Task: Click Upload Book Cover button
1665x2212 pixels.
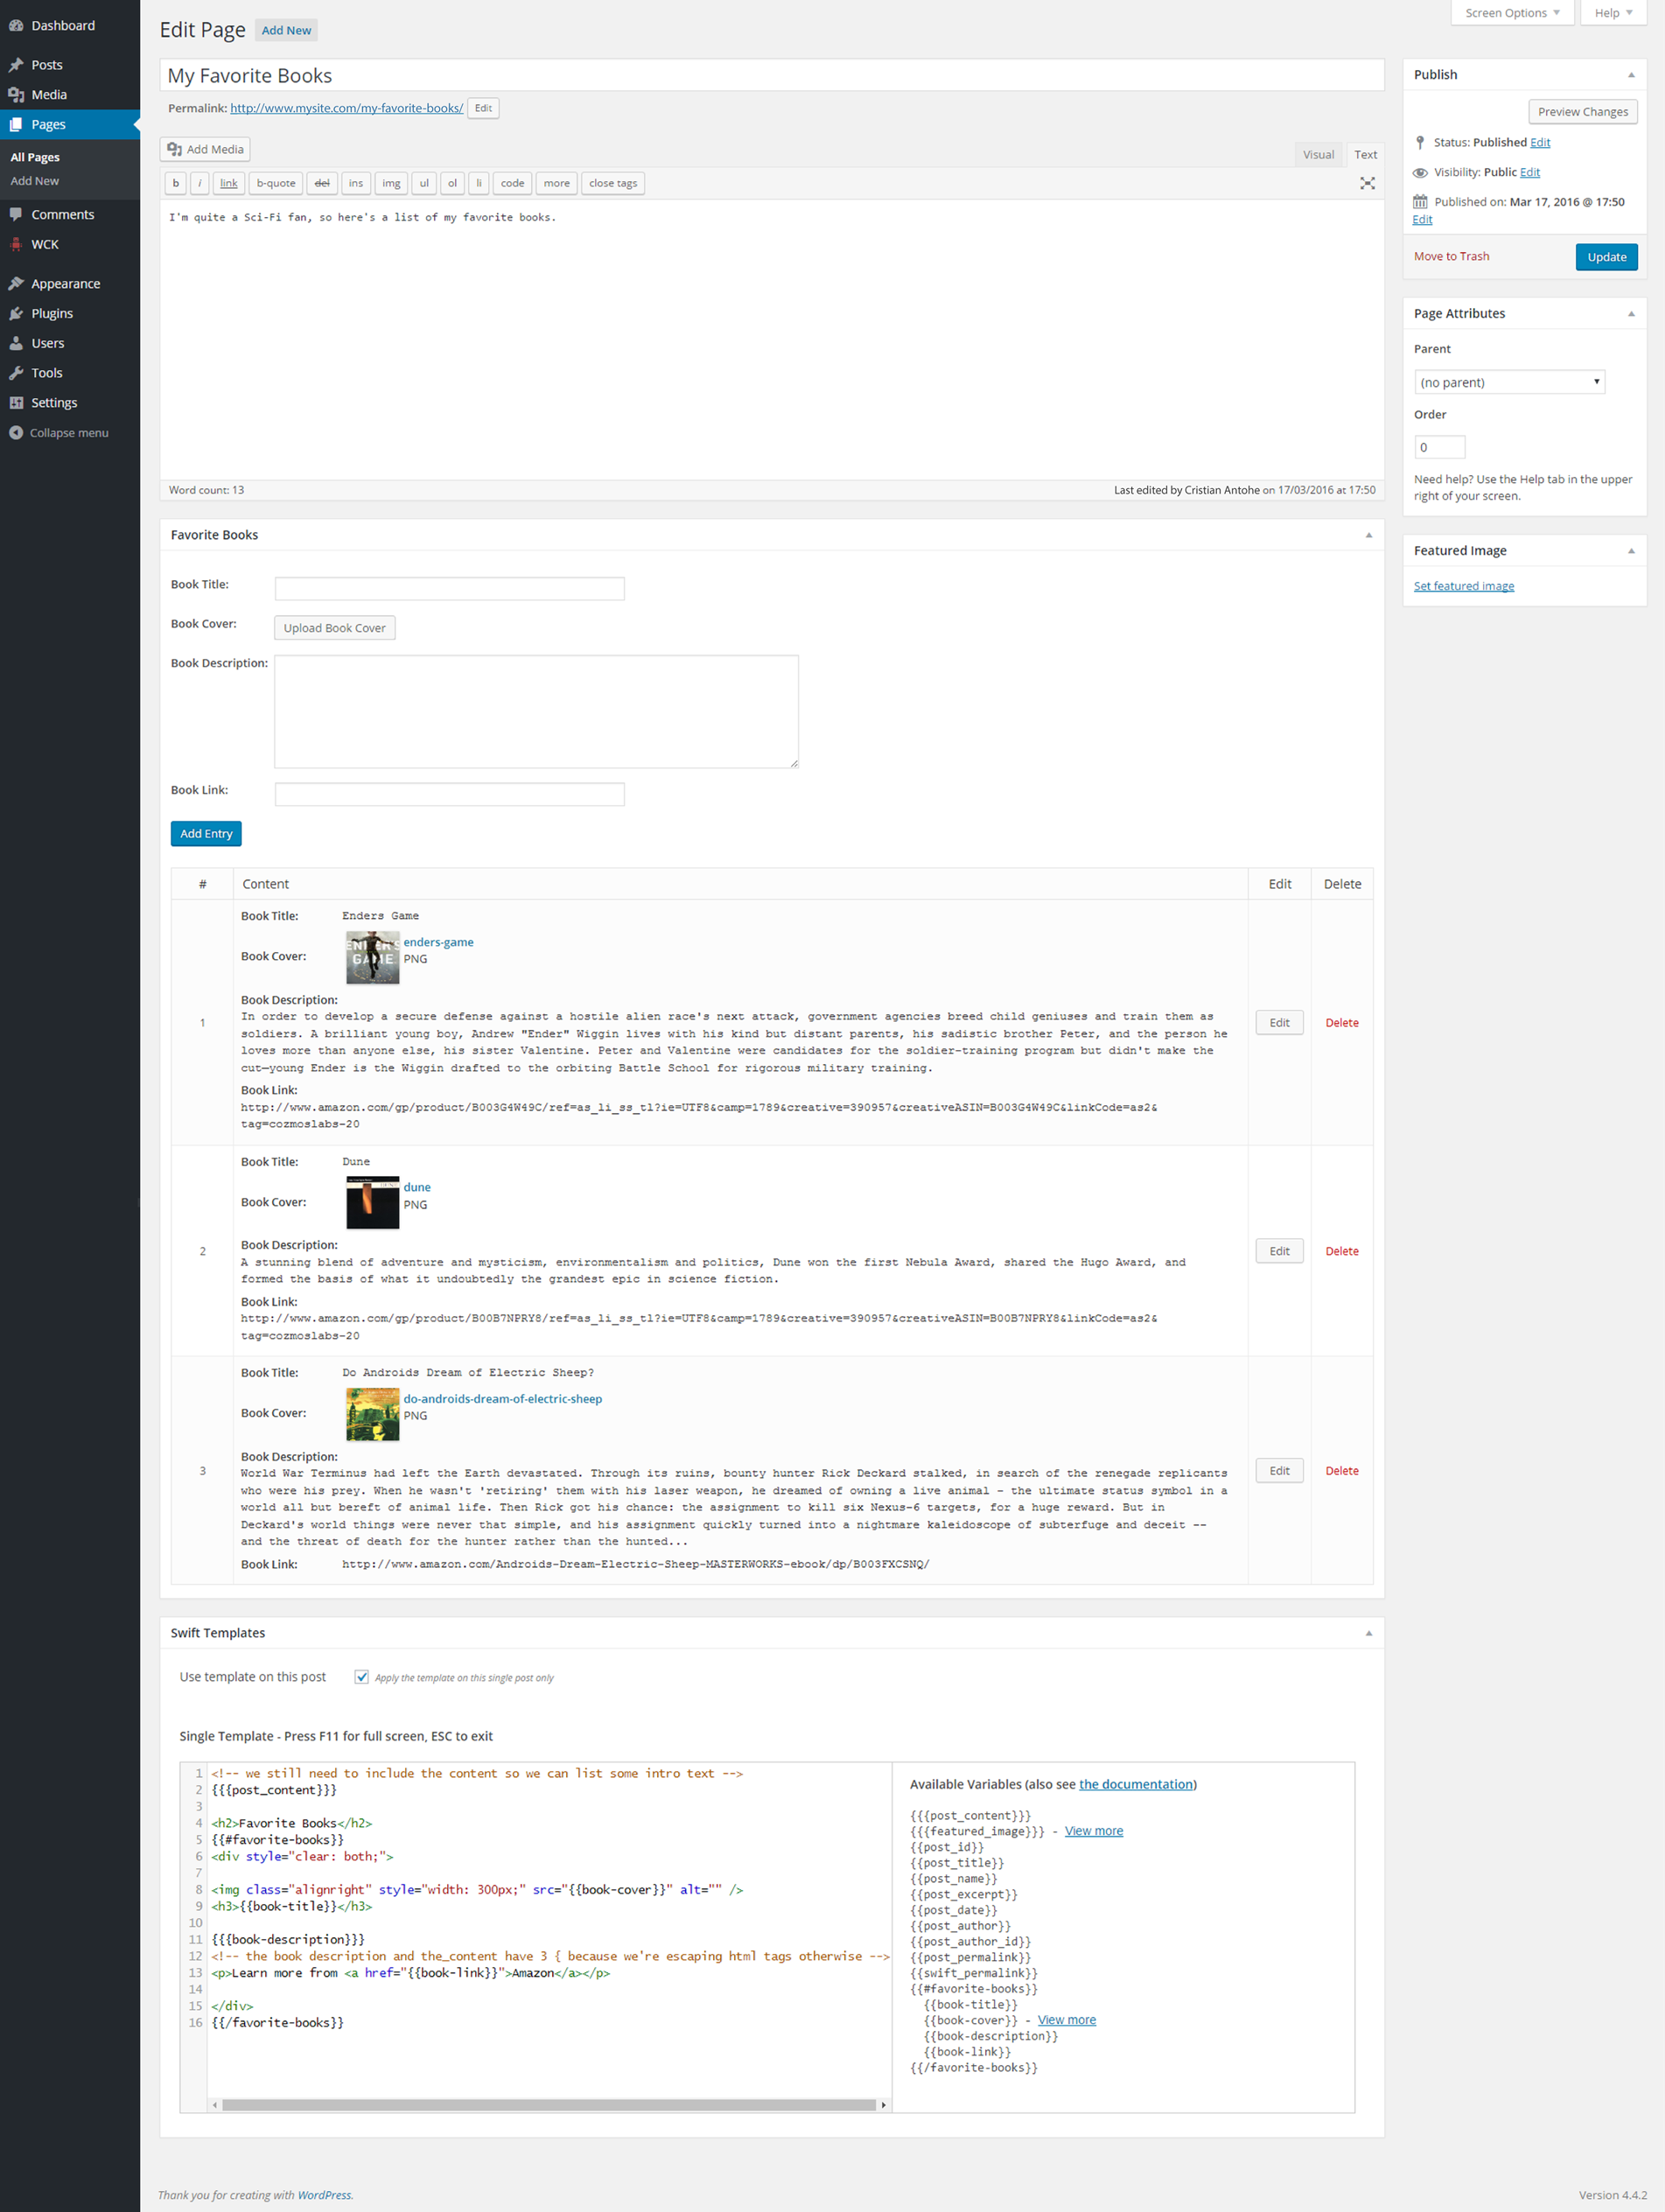Action: click(334, 629)
